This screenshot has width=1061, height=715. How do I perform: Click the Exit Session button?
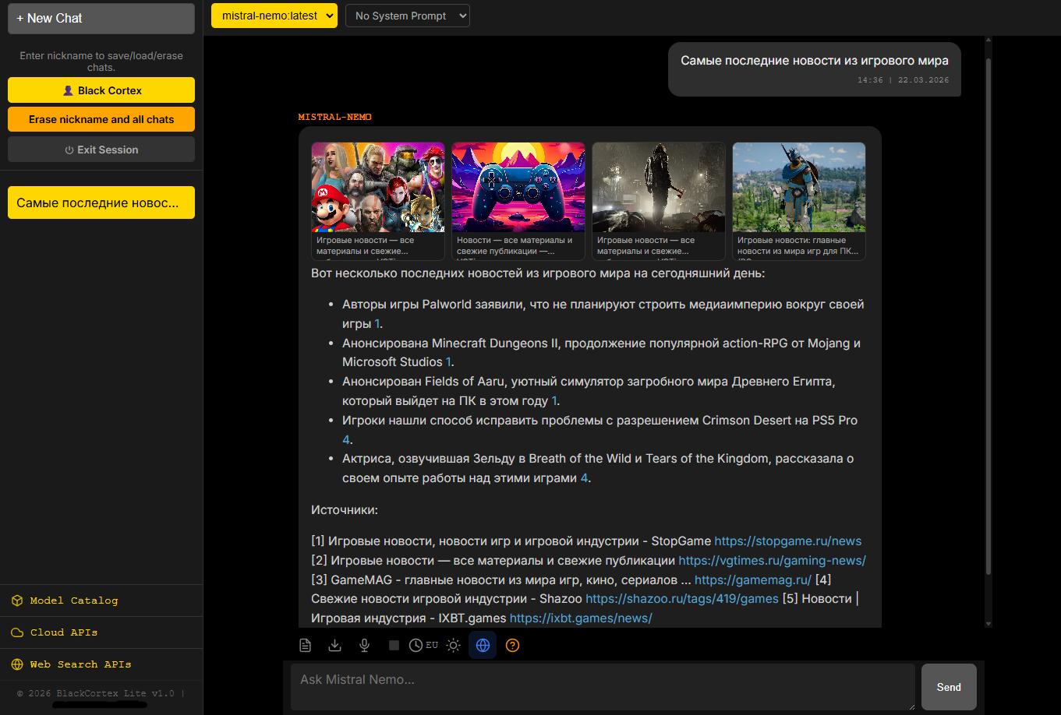[x=101, y=150]
